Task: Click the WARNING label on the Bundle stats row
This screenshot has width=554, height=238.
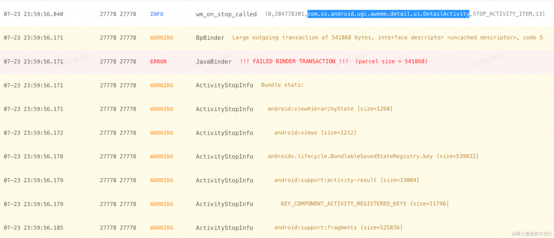Action: pos(162,85)
